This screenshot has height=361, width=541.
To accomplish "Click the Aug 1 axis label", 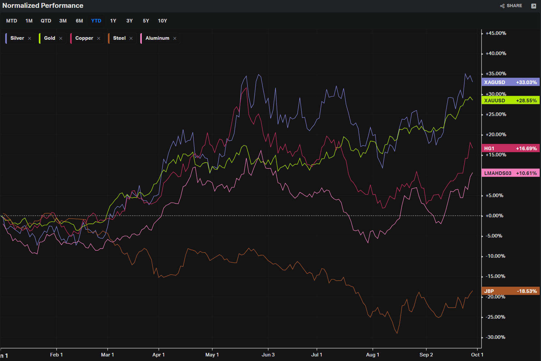I will (372, 355).
